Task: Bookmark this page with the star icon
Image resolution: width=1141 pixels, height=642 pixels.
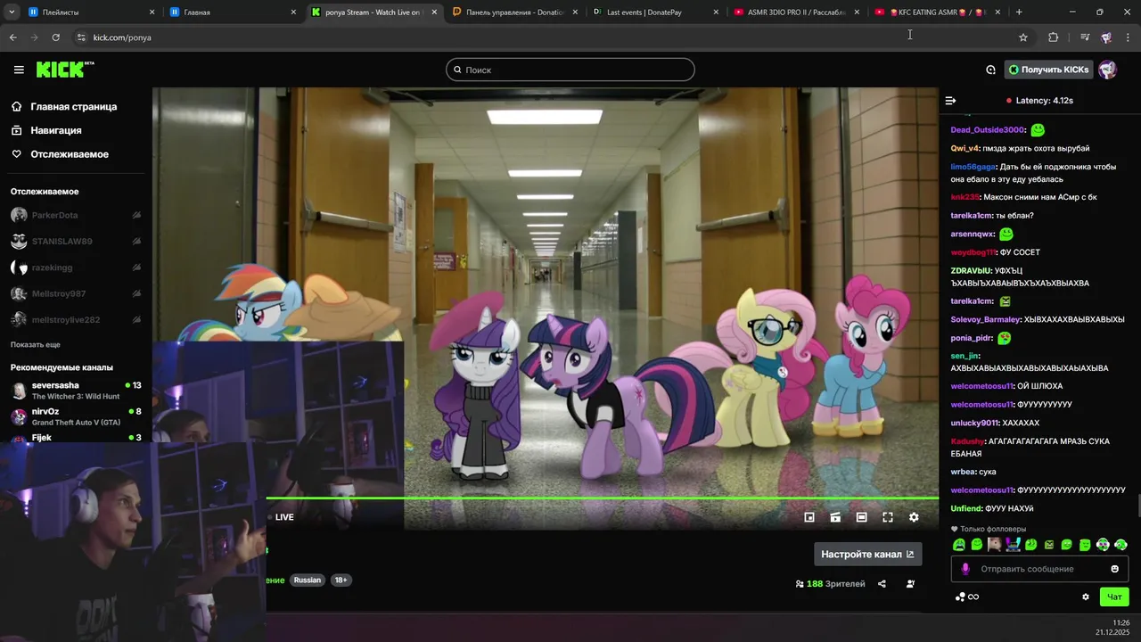Action: pyautogui.click(x=1023, y=37)
